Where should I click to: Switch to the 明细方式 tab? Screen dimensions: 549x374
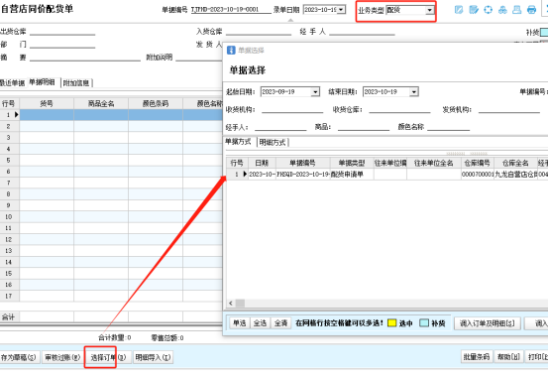273,142
